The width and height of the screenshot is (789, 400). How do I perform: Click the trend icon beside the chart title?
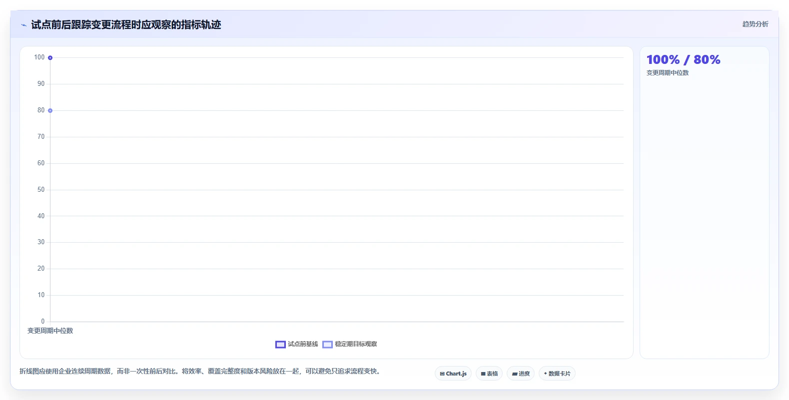point(23,25)
